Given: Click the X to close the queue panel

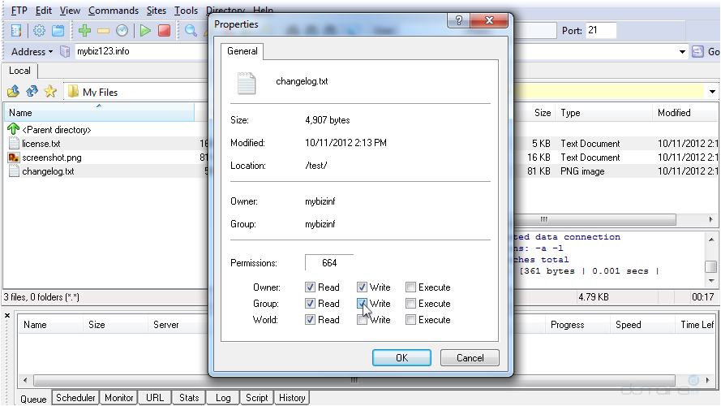Looking at the screenshot, I should (7, 315).
